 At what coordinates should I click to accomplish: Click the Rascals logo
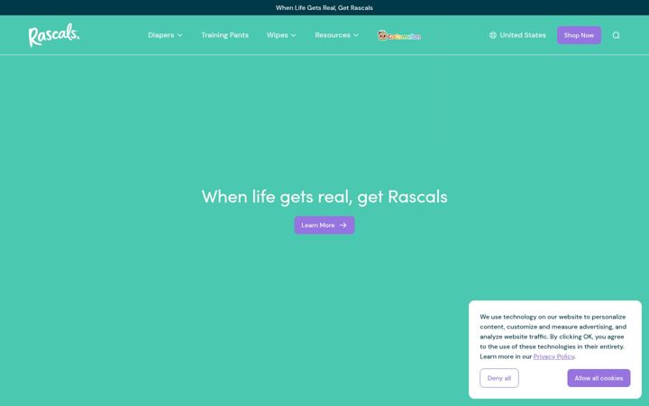coord(54,35)
